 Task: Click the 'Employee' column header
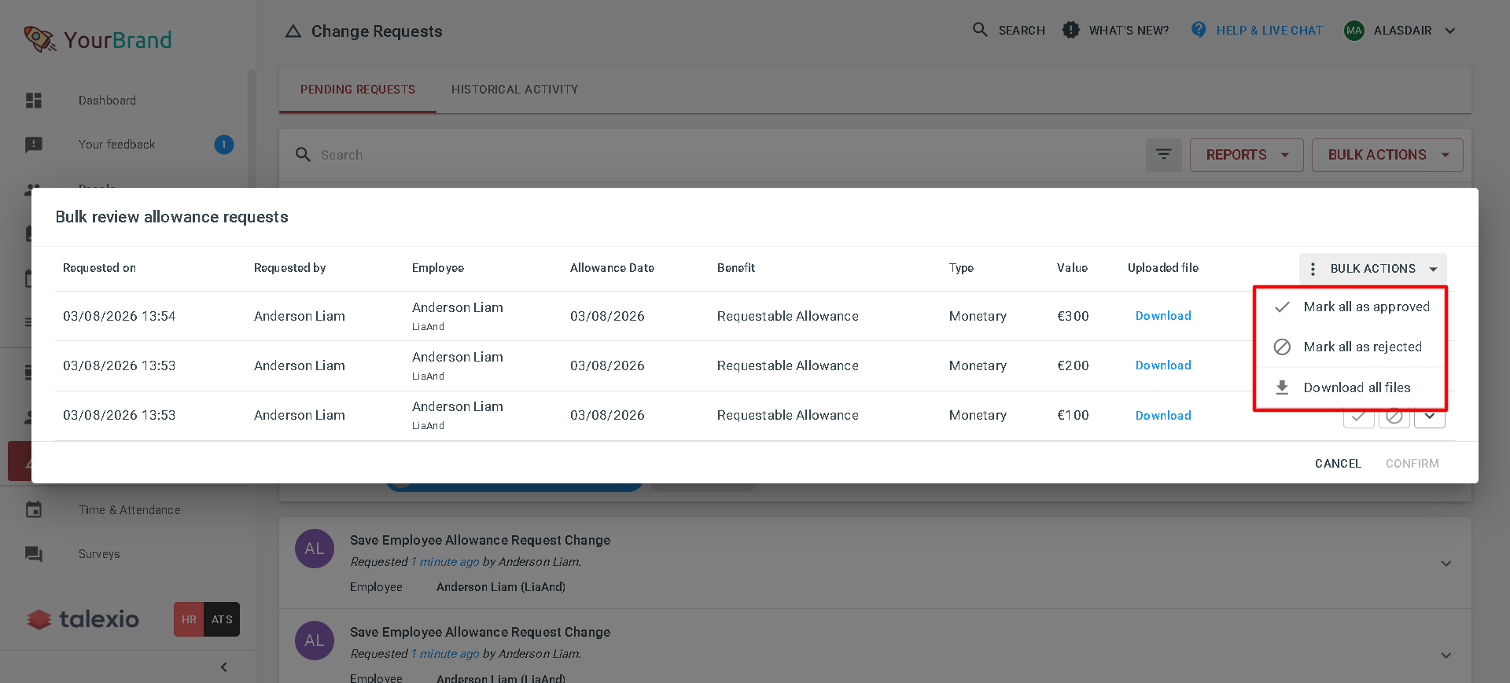point(438,268)
